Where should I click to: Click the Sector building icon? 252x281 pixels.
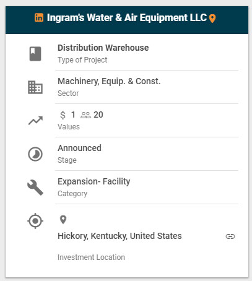click(x=35, y=87)
